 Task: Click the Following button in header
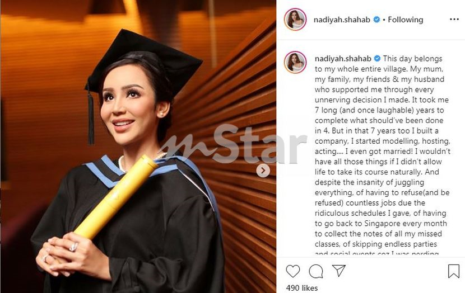[x=406, y=20]
